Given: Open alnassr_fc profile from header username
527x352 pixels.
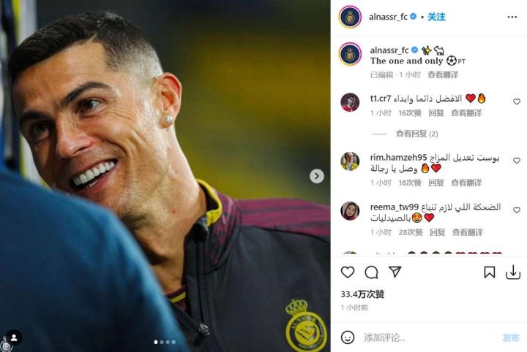Looking at the screenshot, I should [388, 17].
